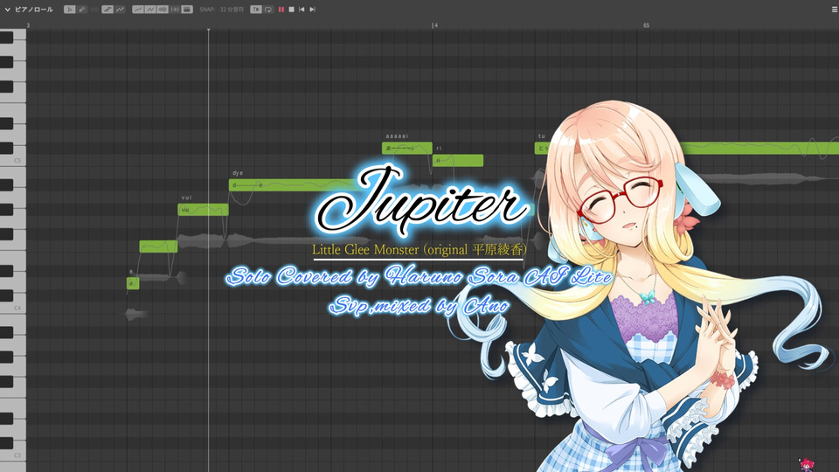Click the dye phoneme label above note
This screenshot has width=839, height=472.
(x=238, y=173)
